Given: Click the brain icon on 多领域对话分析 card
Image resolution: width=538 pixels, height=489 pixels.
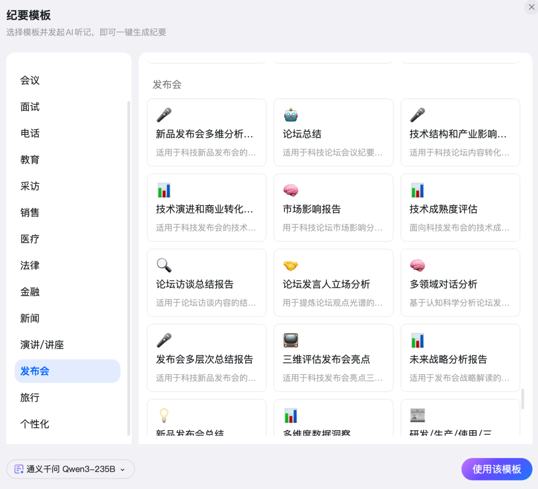Looking at the screenshot, I should click(x=417, y=265).
